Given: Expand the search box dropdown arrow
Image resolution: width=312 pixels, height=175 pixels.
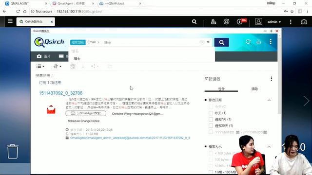Looking at the screenshot, I should [x=208, y=42].
